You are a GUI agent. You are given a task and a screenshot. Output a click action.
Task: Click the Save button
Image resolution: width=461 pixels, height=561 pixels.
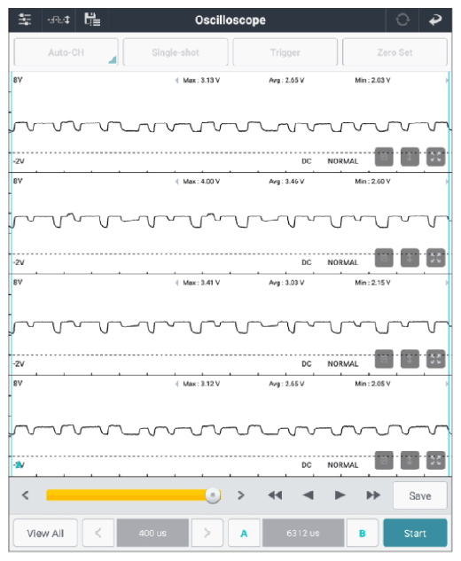[420, 495]
